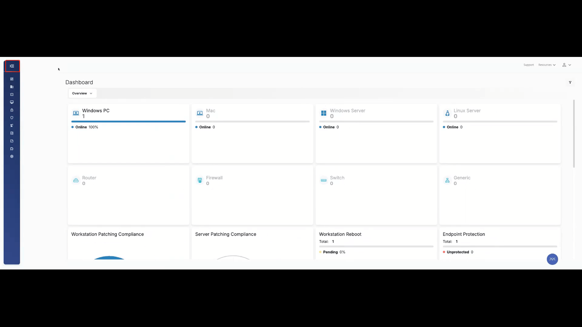582x327 pixels.
Task: Expand the sidebar navigation menu
Action: 12,66
